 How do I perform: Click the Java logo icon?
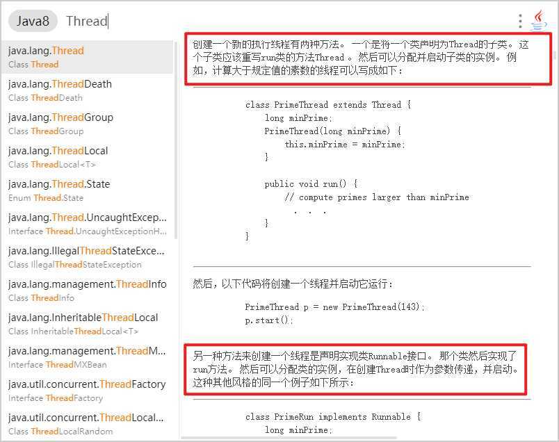coord(540,21)
